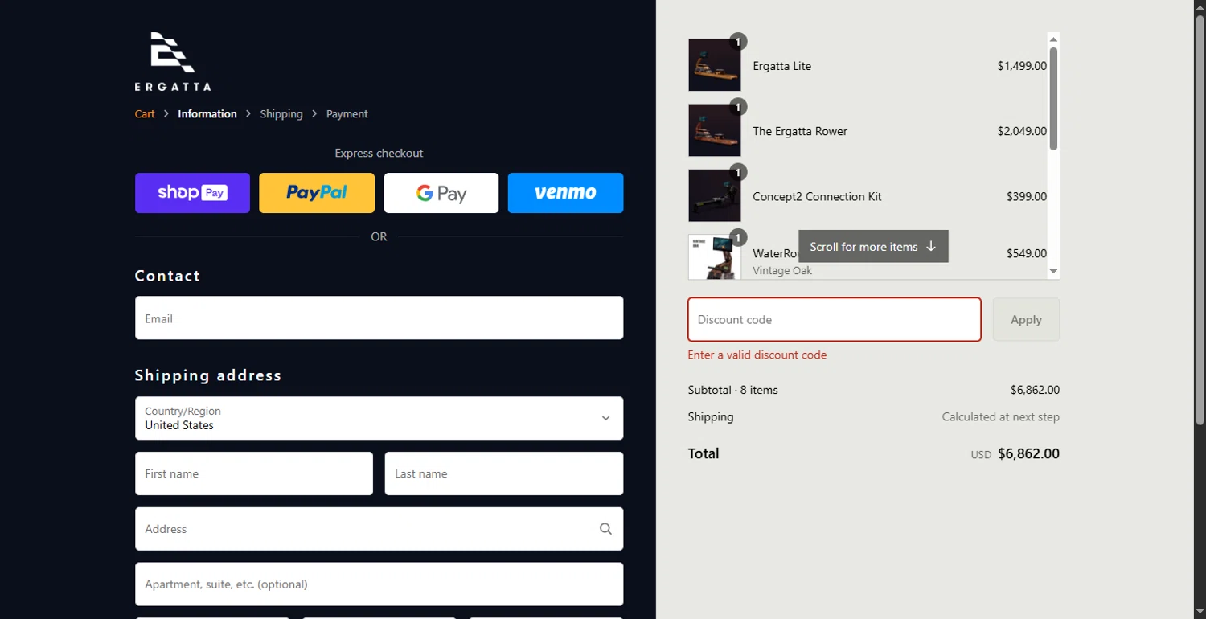1206x619 pixels.
Task: Click the quantity badge on Concept2 Connection Kit
Action: 738,172
